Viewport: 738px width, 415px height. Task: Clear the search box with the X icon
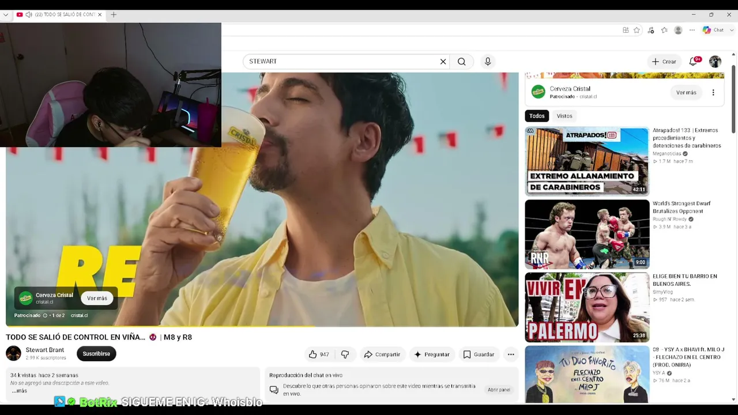pyautogui.click(x=443, y=62)
